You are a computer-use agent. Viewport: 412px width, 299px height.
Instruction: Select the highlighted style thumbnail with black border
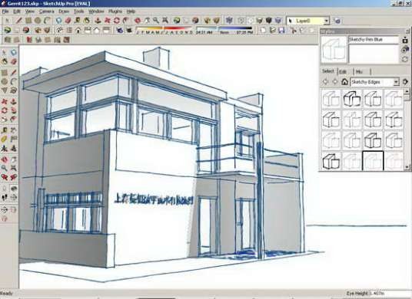pos(373,160)
